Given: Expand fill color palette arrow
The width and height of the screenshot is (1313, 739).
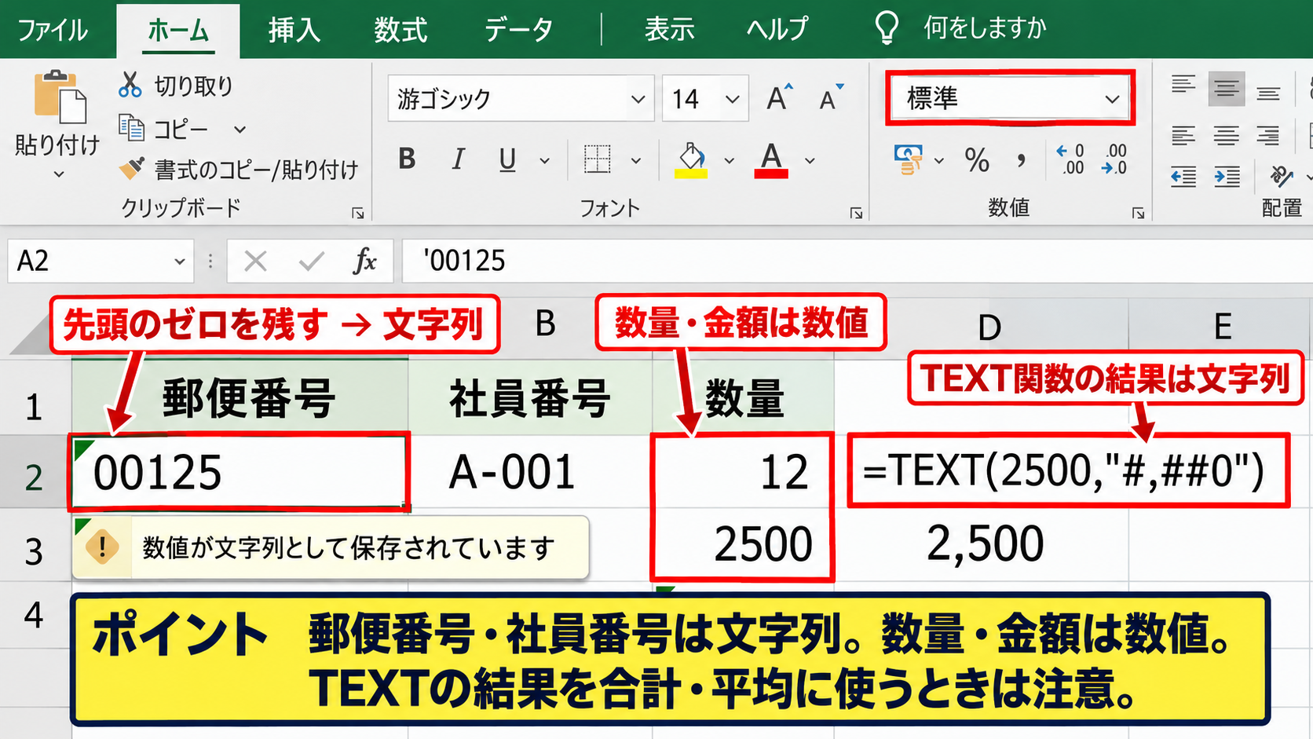Looking at the screenshot, I should (729, 160).
